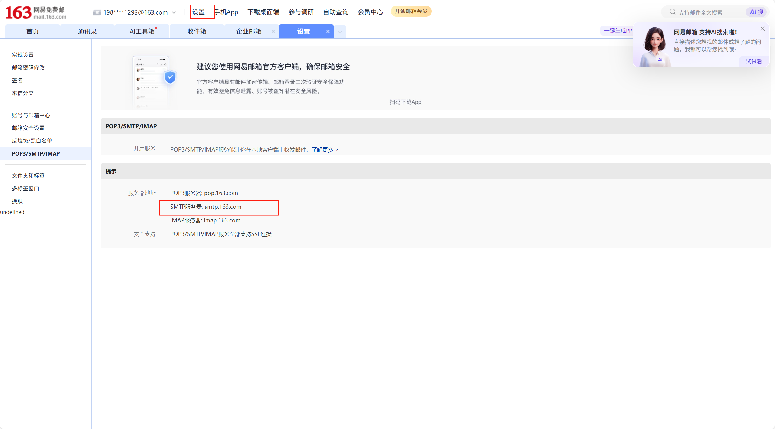
Task: Open 反垃圾/黑白名单 in the sidebar
Action: 32,141
